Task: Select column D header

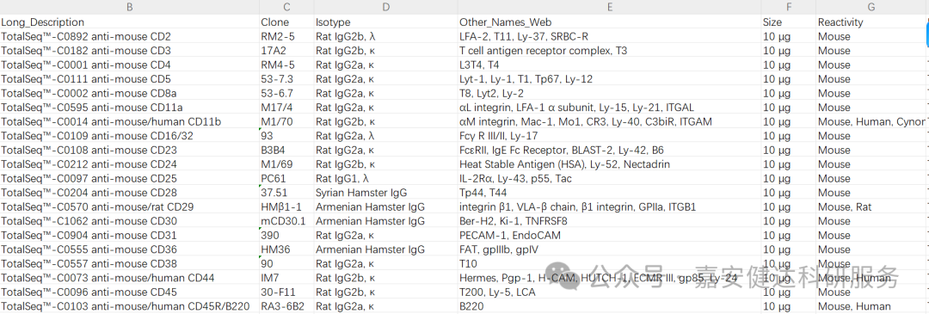Action: click(x=385, y=7)
